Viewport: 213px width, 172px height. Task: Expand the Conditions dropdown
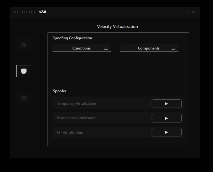(82, 48)
